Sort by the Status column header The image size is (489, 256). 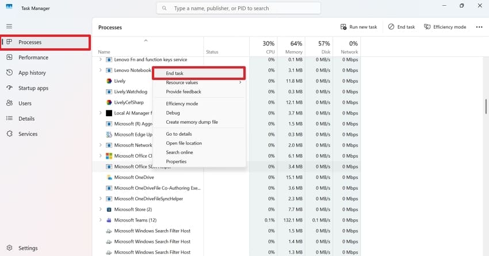227,47
